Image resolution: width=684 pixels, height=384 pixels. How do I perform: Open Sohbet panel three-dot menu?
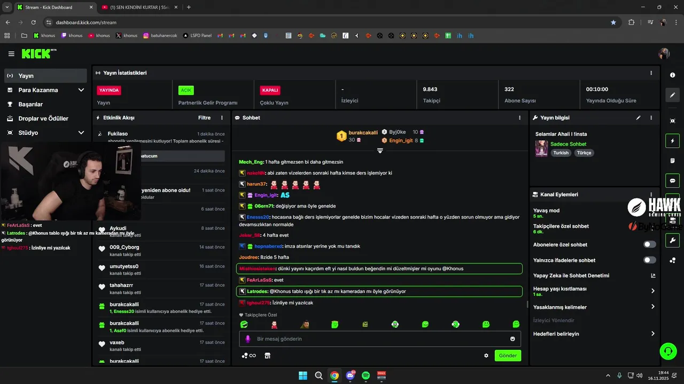519,118
